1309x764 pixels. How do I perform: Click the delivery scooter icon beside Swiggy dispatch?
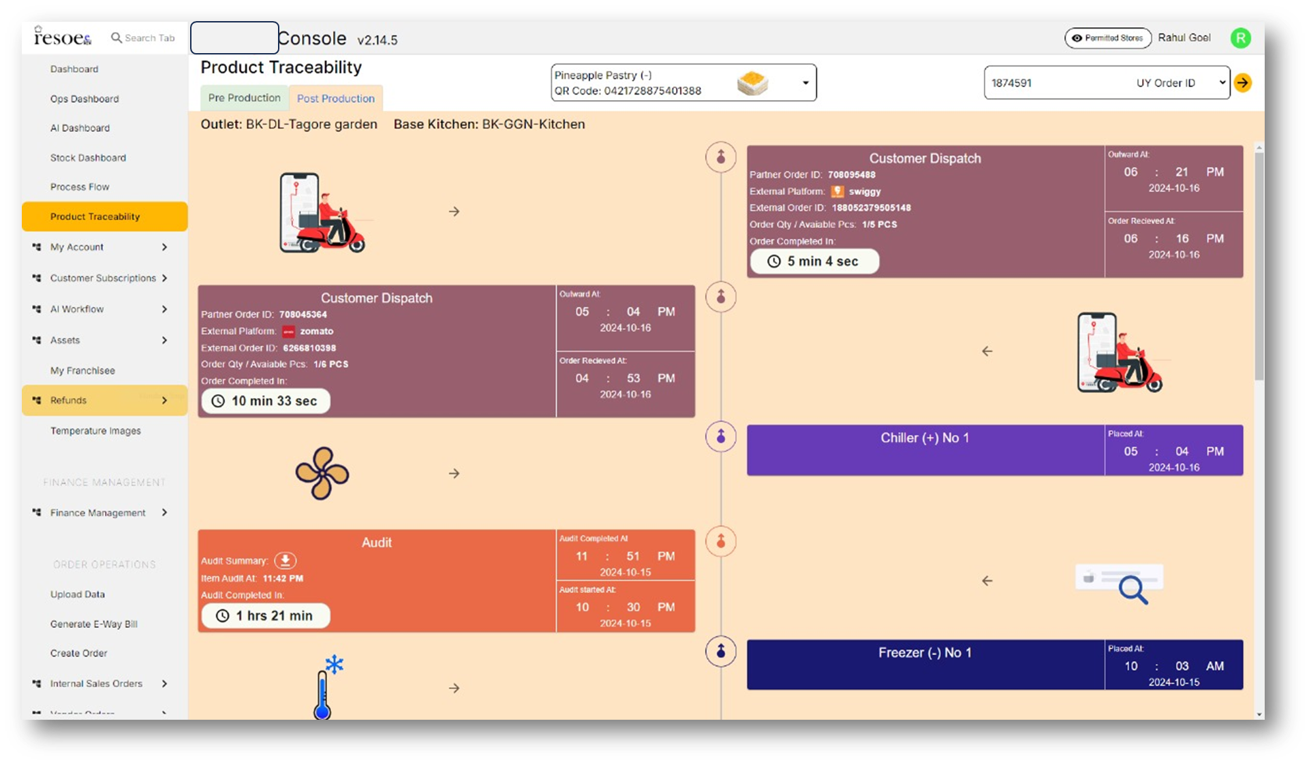(322, 213)
